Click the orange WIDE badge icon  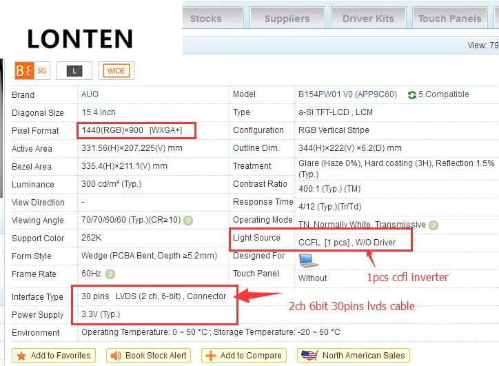coord(116,70)
